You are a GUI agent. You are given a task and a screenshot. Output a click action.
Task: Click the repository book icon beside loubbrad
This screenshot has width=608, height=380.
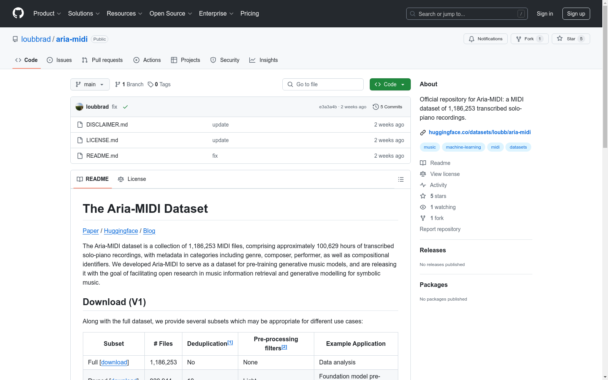coord(15,39)
